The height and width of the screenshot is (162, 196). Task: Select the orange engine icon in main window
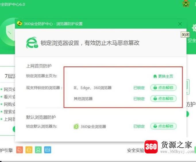20,150
